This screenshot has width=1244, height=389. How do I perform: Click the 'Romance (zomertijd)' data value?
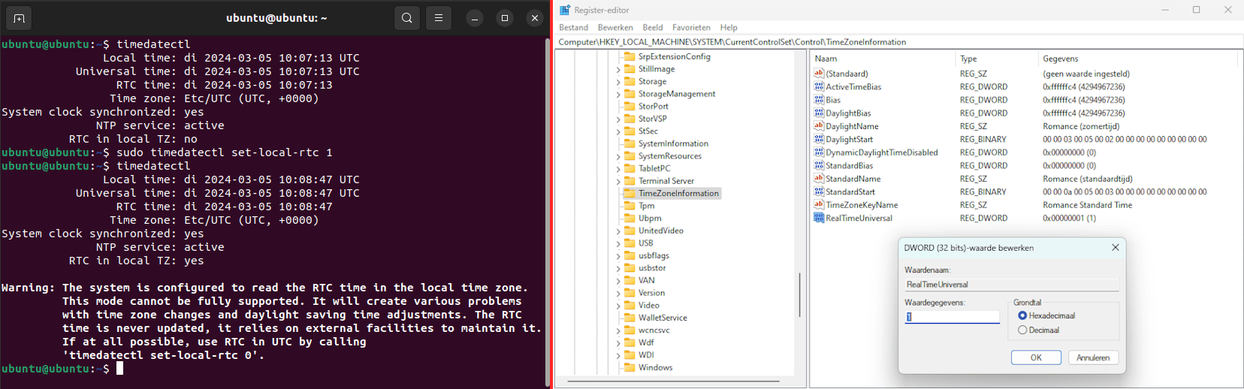coord(1081,126)
